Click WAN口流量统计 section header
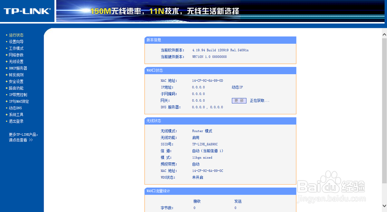The image size is (387, 212). click(x=220, y=191)
